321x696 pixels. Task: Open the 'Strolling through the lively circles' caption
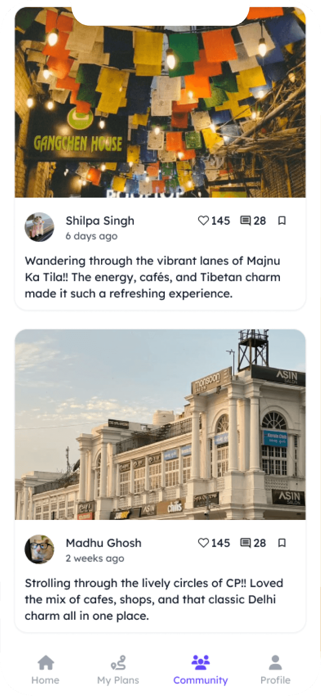click(154, 600)
